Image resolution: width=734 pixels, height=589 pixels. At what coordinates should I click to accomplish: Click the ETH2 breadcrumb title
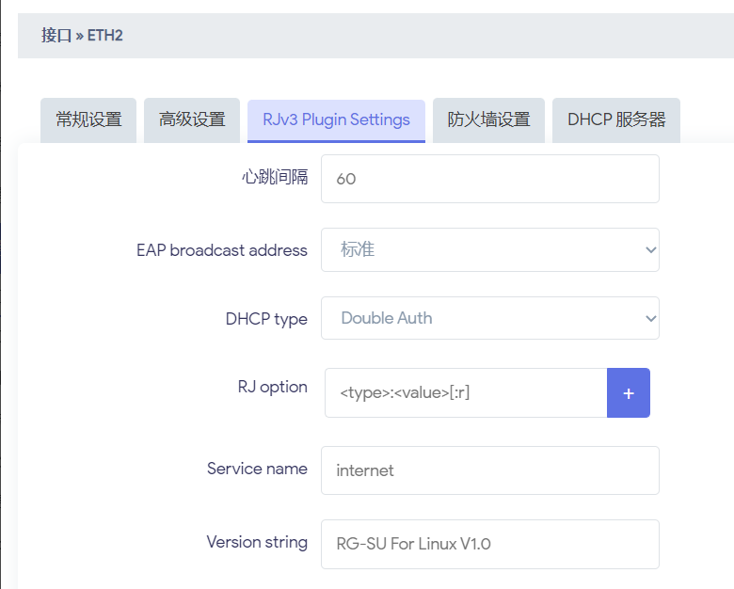[x=104, y=36]
